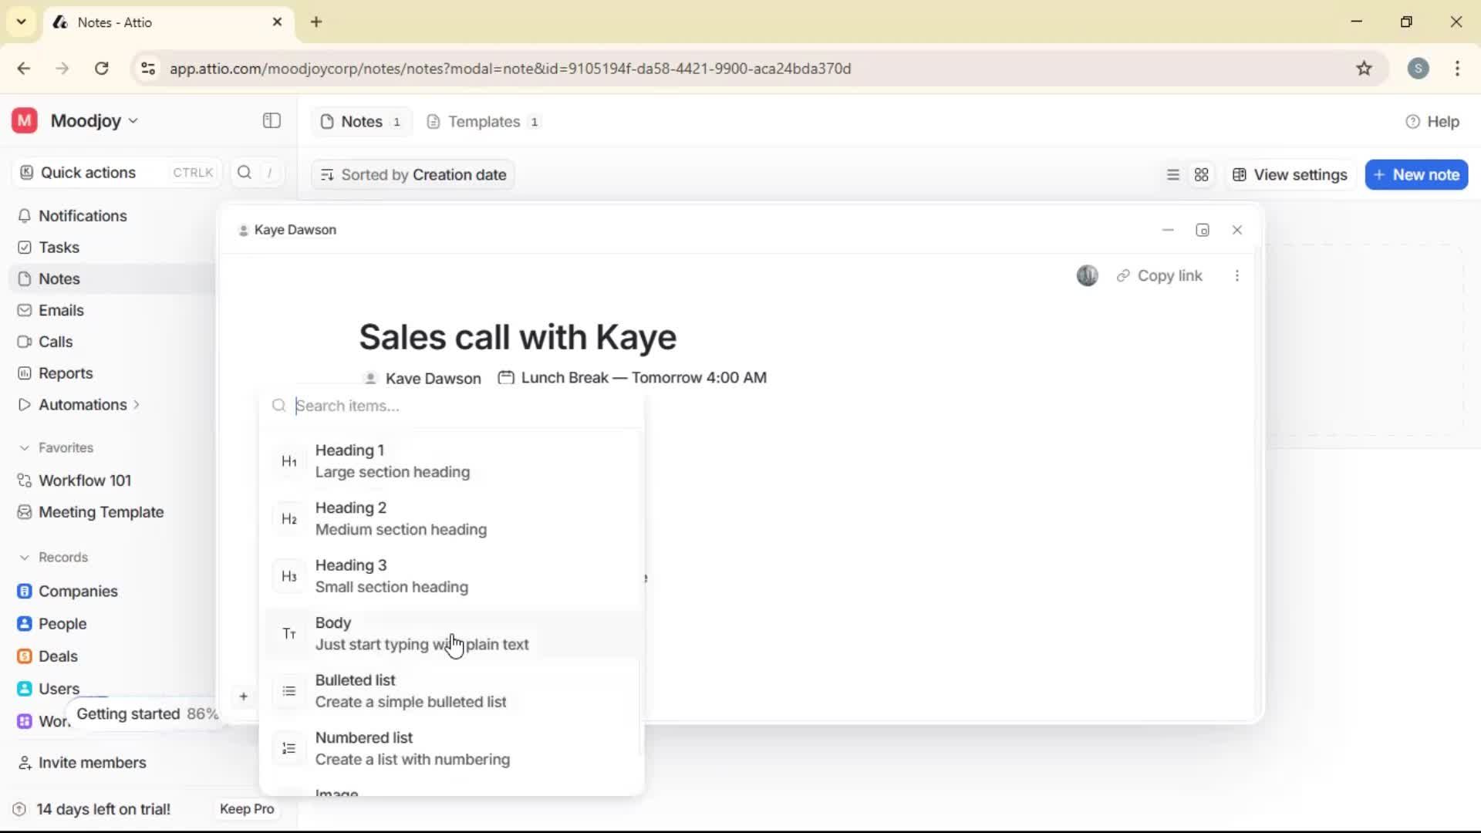Minimize the Kaye Dawson note window
Screen dimensions: 1481x833
click(x=1168, y=229)
